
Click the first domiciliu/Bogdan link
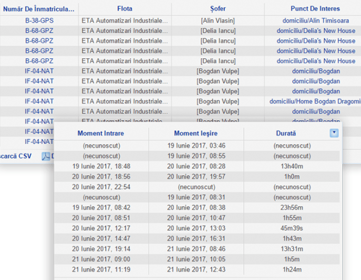coord(316,71)
